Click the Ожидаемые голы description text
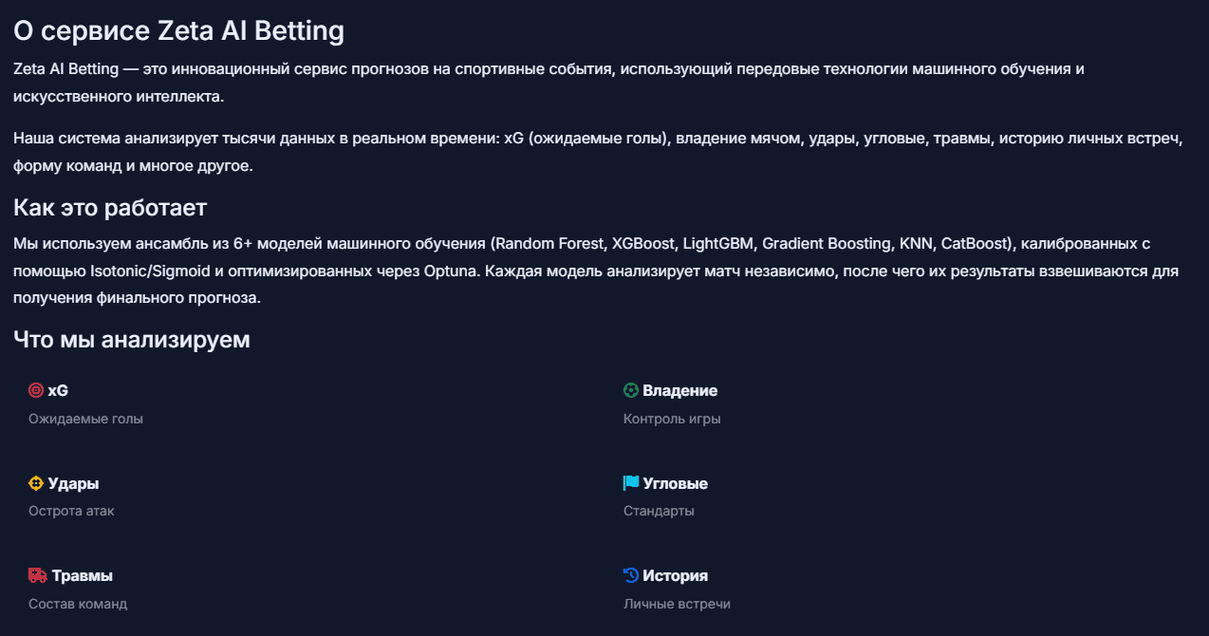The width and height of the screenshot is (1209, 636). pos(85,419)
